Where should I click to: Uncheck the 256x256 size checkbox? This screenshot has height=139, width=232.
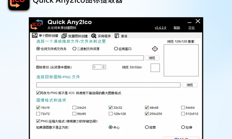coord(147,114)
